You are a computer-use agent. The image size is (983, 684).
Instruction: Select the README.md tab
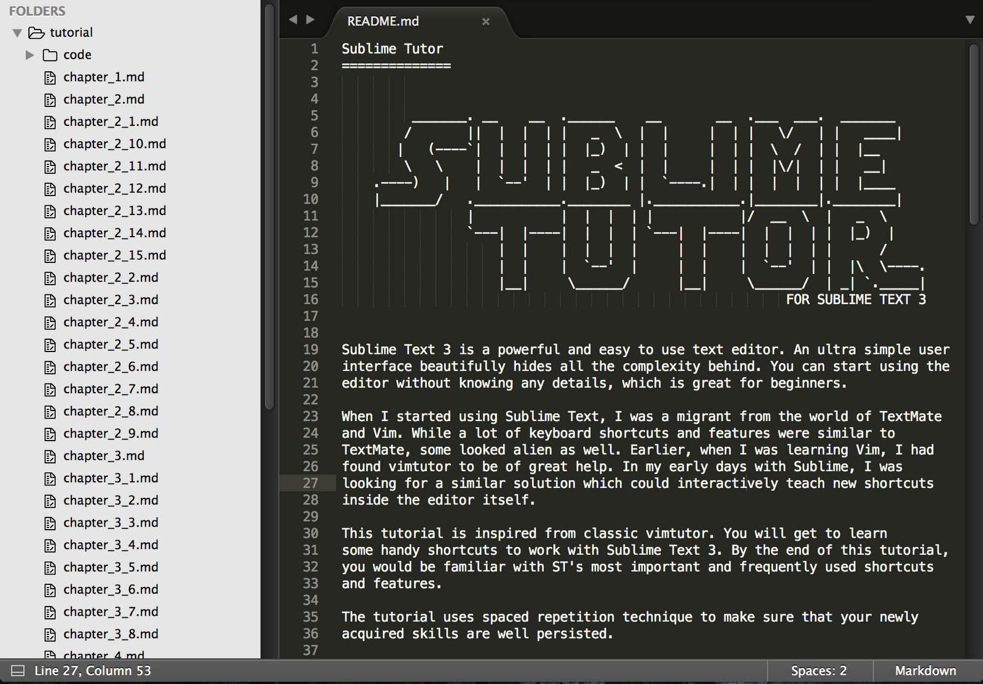[x=383, y=21]
